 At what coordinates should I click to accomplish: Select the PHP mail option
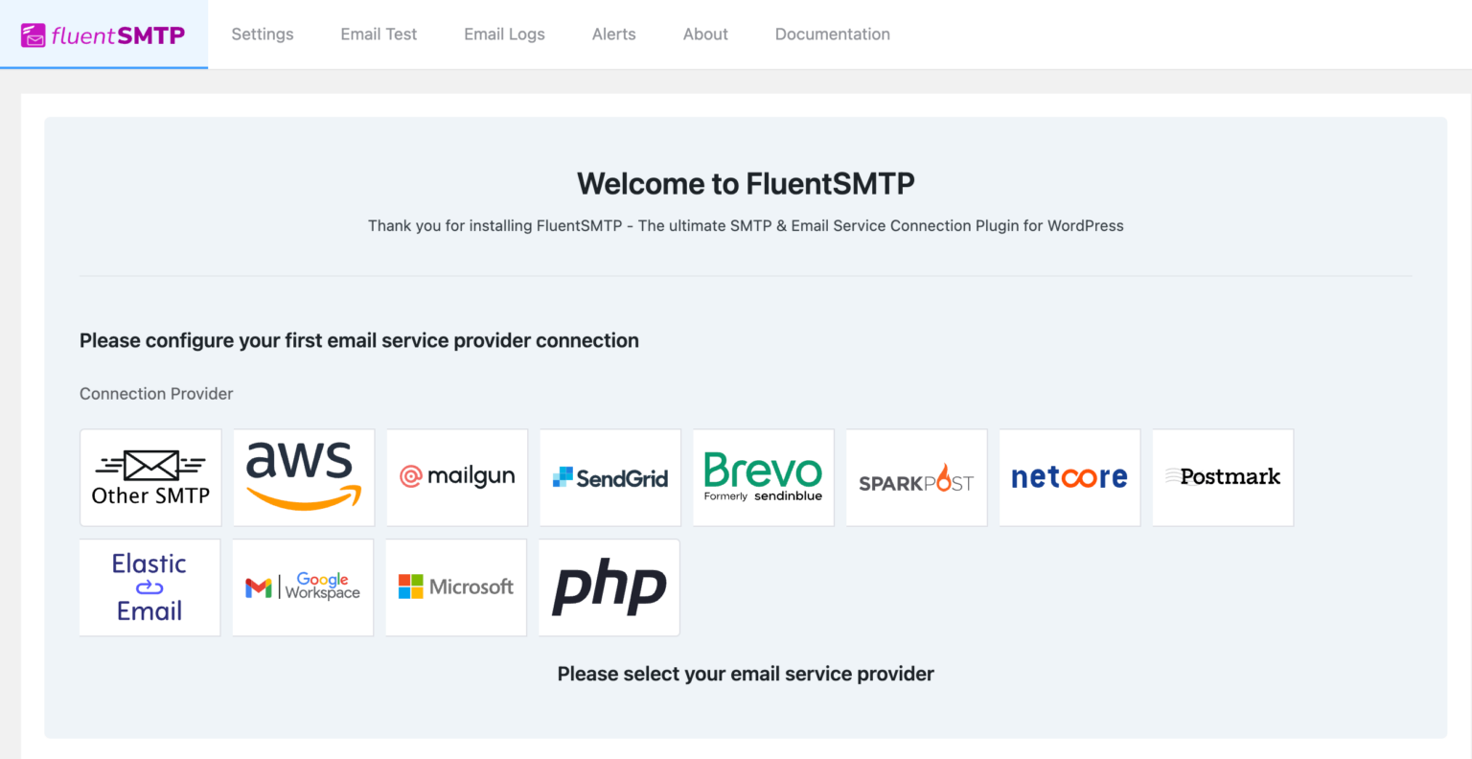tap(609, 586)
